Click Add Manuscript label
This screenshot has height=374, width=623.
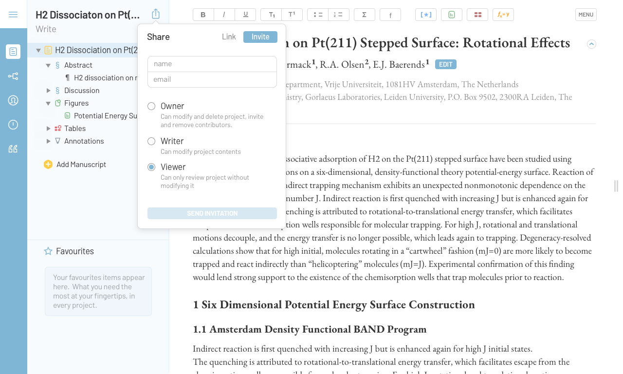81,165
